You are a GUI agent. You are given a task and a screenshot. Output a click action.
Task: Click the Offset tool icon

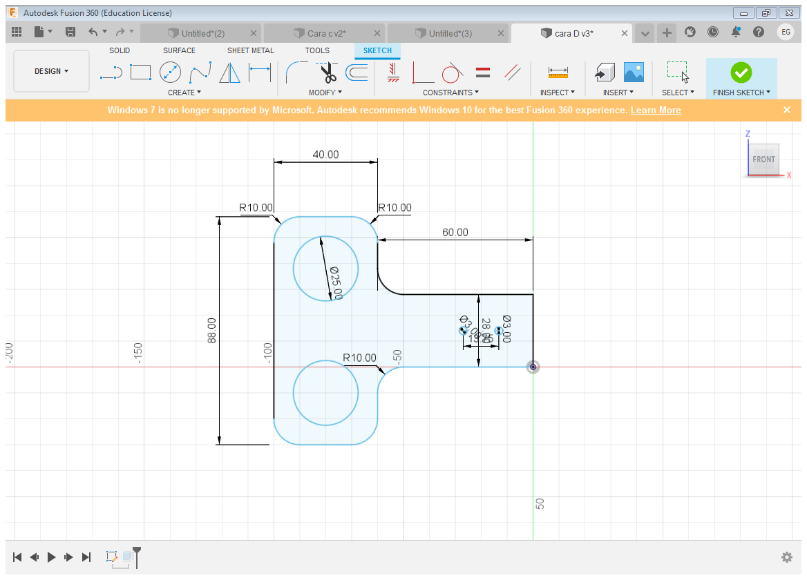click(357, 72)
